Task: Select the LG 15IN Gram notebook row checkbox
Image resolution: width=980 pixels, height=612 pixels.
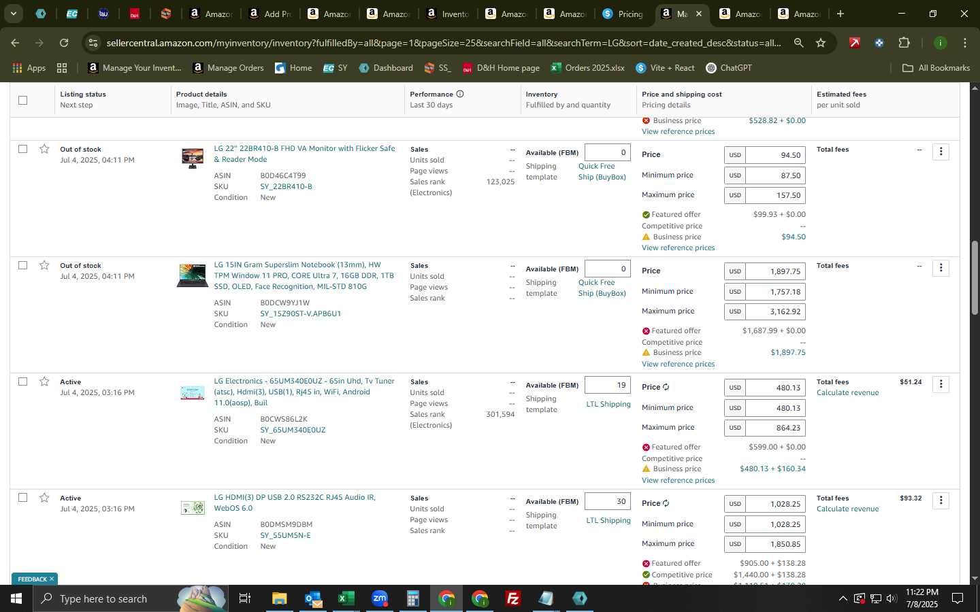Action: [x=22, y=265]
